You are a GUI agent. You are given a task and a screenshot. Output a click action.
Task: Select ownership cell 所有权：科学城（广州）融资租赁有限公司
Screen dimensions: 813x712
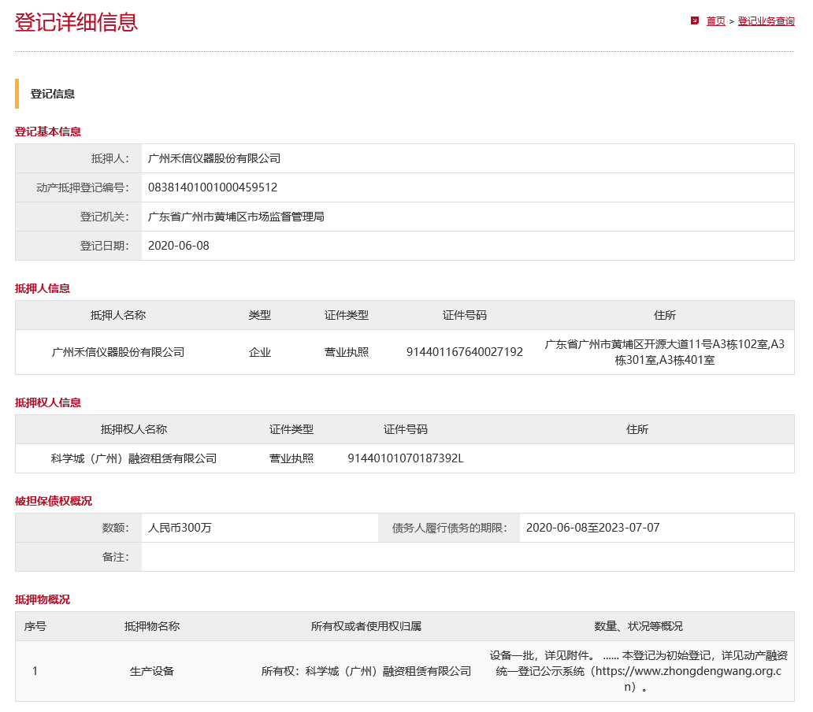click(x=366, y=672)
